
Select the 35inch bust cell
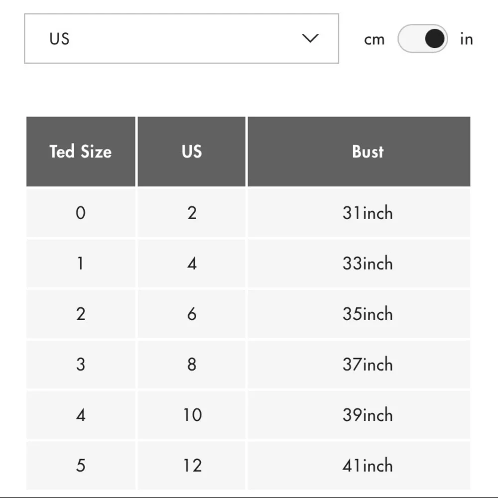click(x=359, y=314)
